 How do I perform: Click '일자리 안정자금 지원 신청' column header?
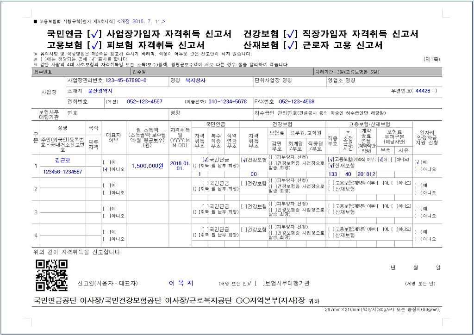coord(427,137)
